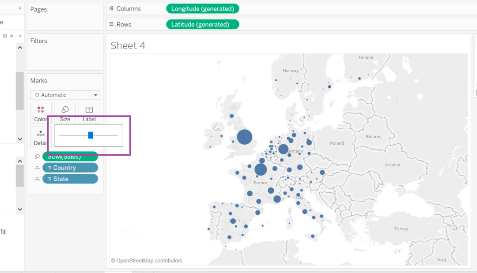Screen dimensions: 477x273
Task: Collapse the Country pill hierarchy
Action: click(x=49, y=167)
